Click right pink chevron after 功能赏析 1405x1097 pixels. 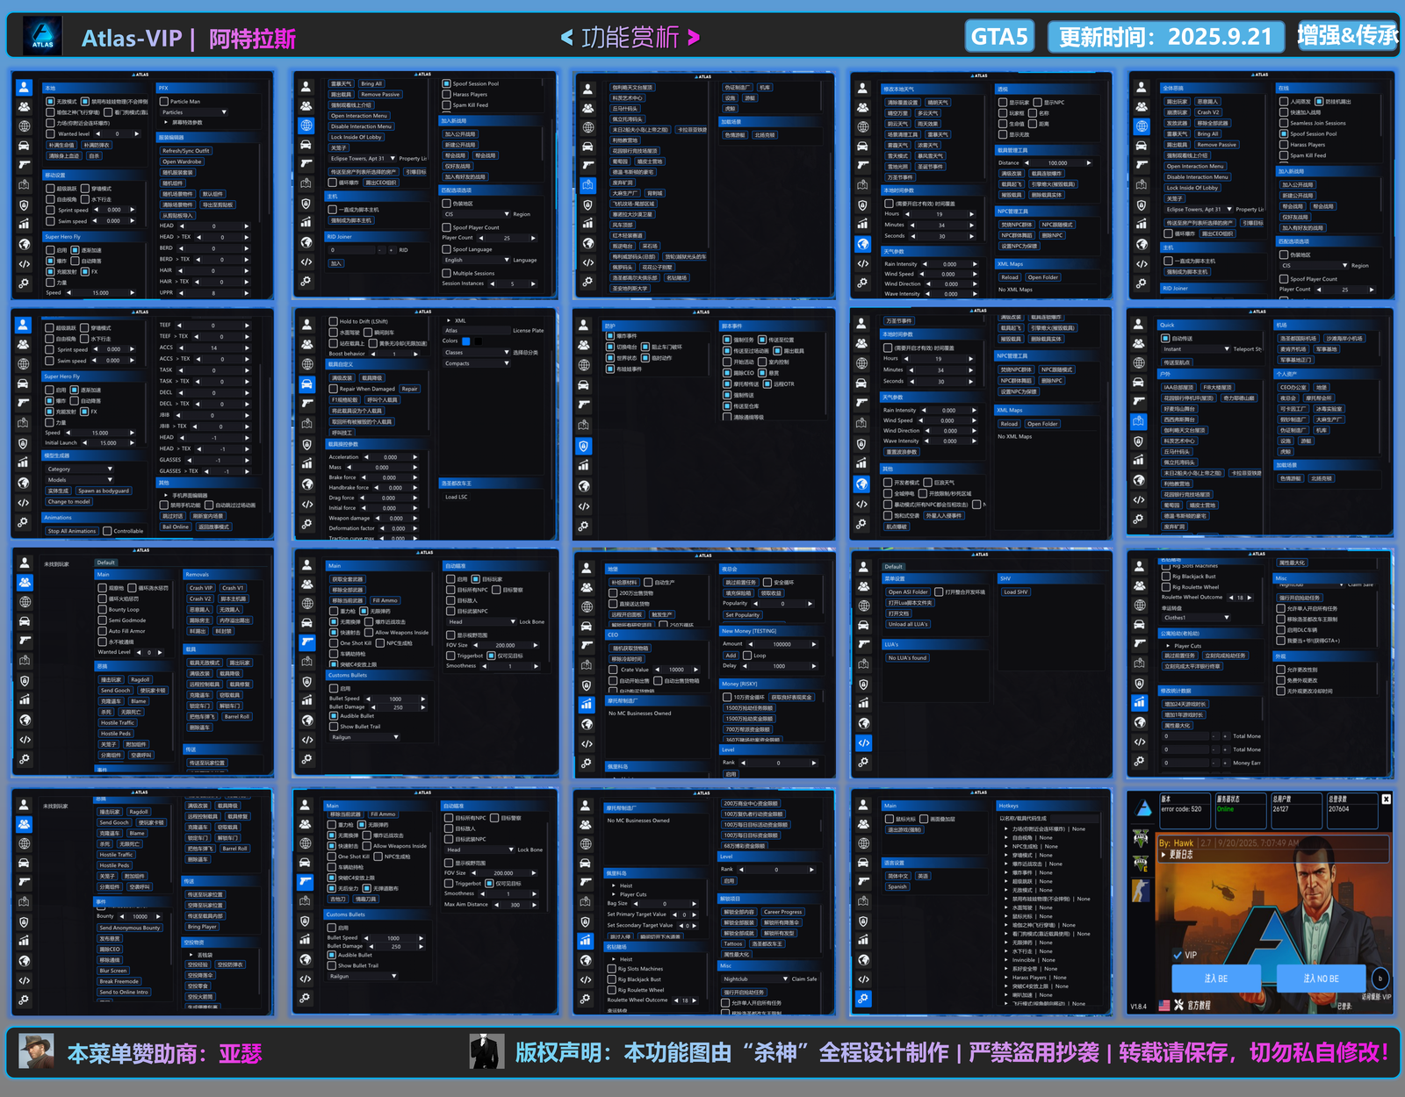coord(694,37)
